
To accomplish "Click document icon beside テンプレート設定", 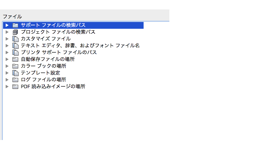I will tap(16, 73).
